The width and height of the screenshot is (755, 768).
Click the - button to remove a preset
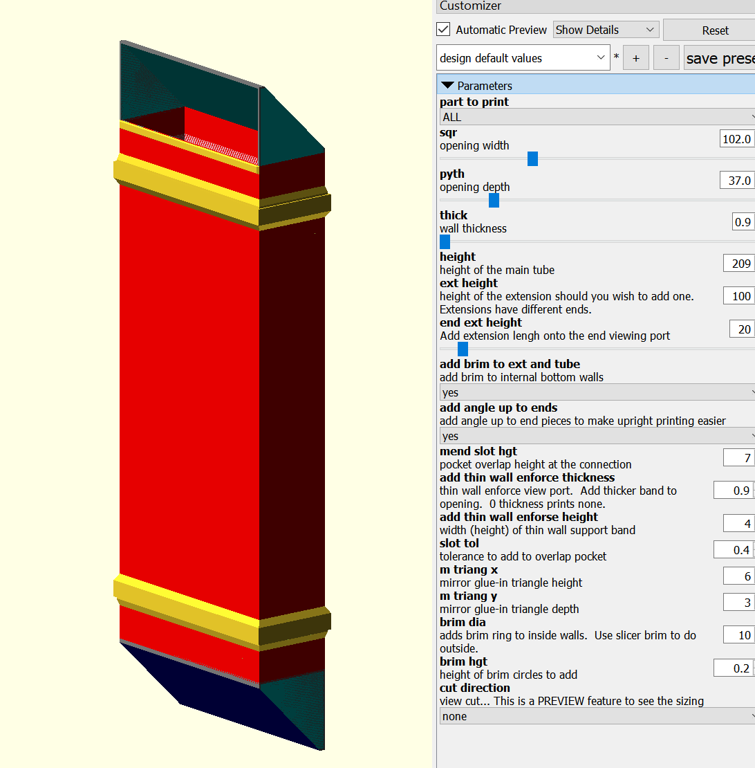click(x=666, y=57)
